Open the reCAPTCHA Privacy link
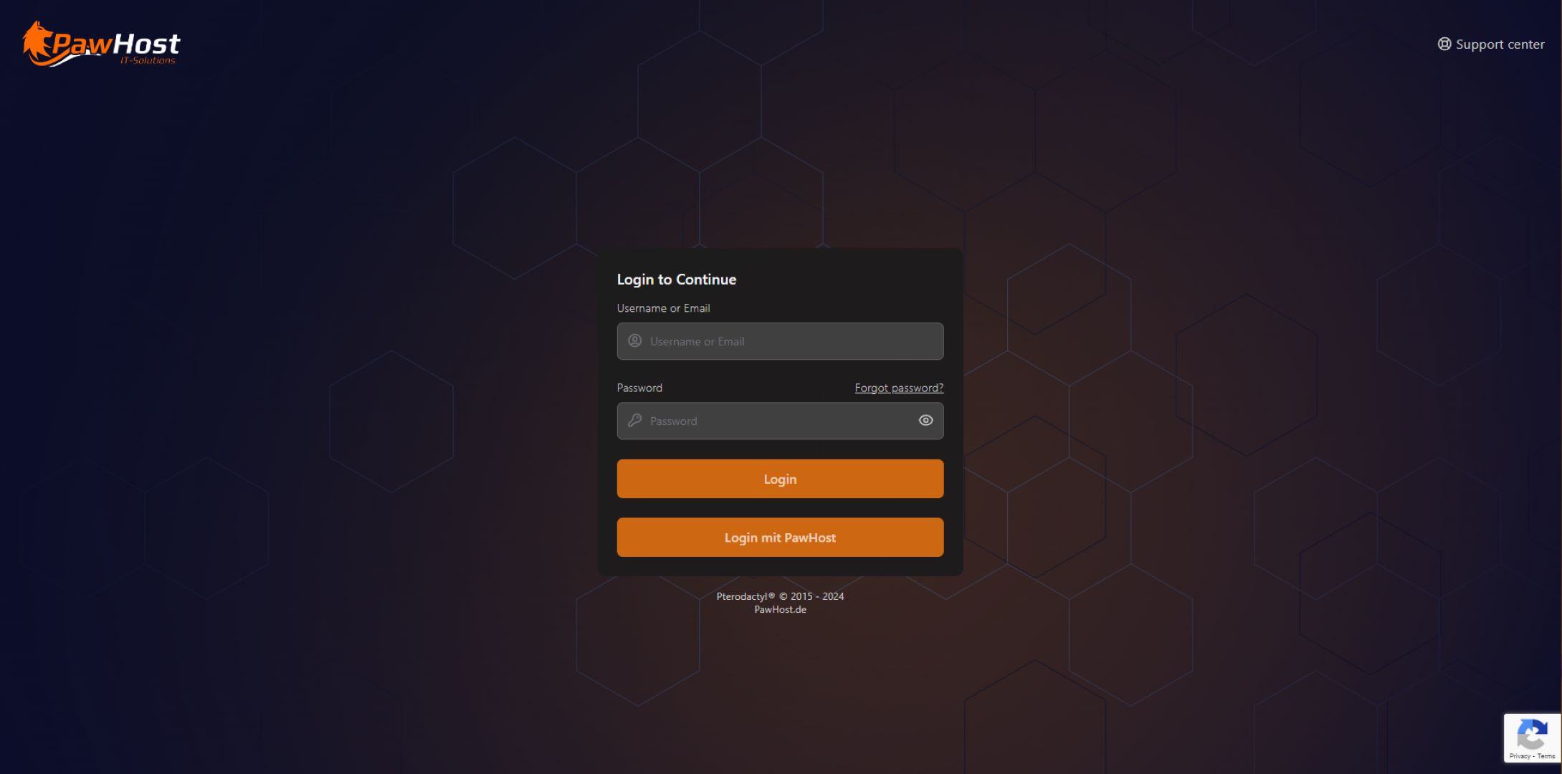This screenshot has width=1562, height=774. point(1519,756)
